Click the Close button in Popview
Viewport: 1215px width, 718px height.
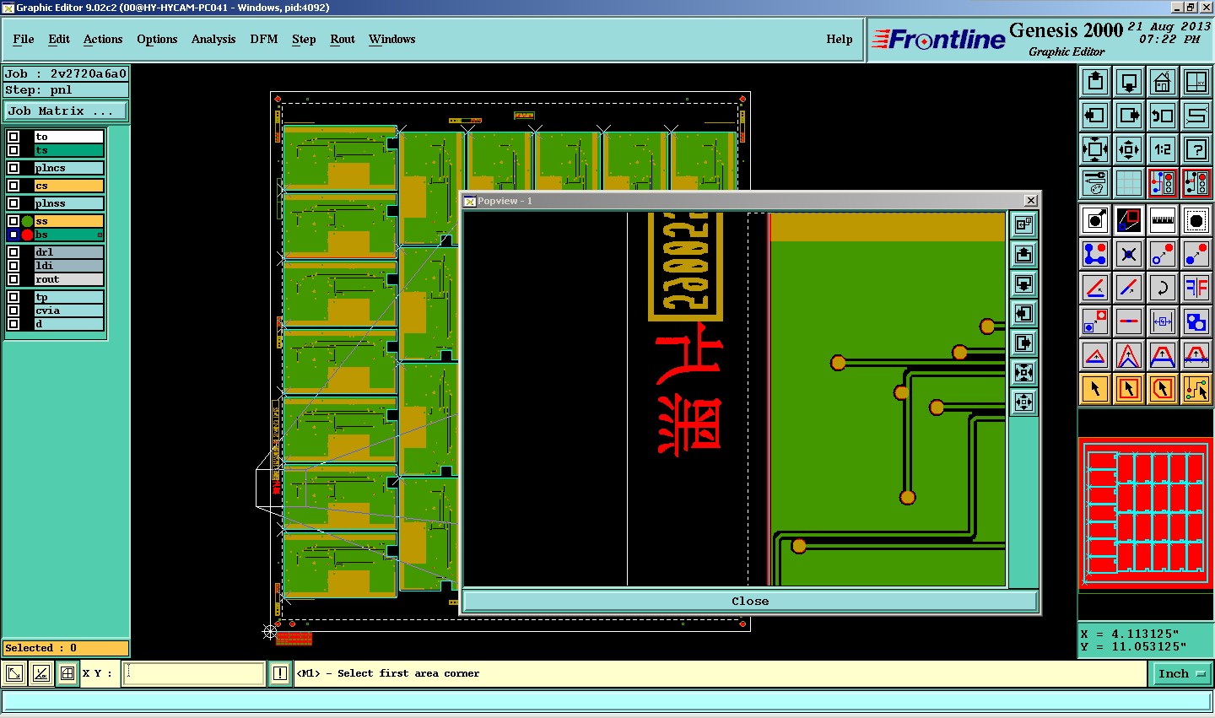[x=750, y=601]
